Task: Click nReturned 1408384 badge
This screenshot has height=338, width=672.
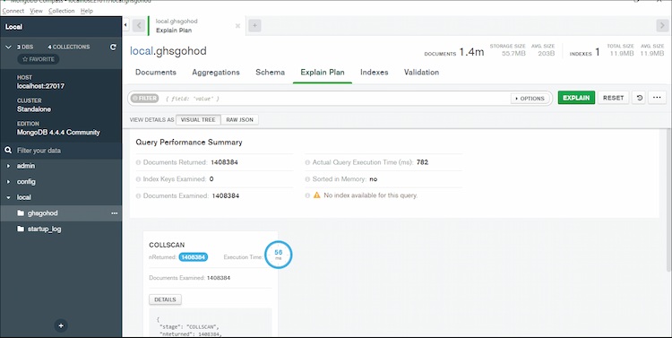Action: (193, 257)
